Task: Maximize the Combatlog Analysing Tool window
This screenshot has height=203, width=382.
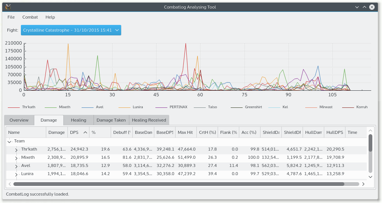Action: [364, 7]
